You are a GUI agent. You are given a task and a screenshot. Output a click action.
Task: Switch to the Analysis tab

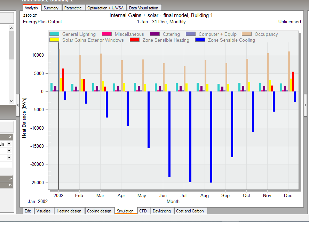tap(31, 8)
